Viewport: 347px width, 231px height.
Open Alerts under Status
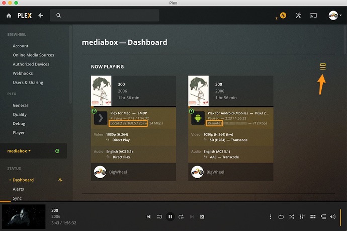click(x=18, y=189)
